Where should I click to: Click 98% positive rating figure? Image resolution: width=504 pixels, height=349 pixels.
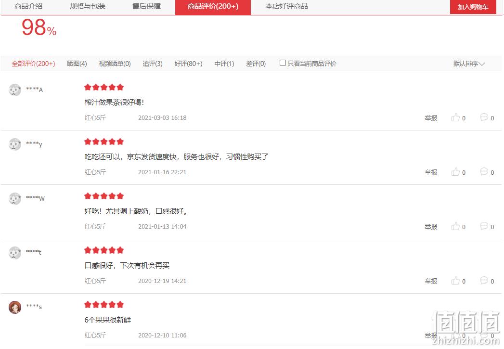click(39, 27)
